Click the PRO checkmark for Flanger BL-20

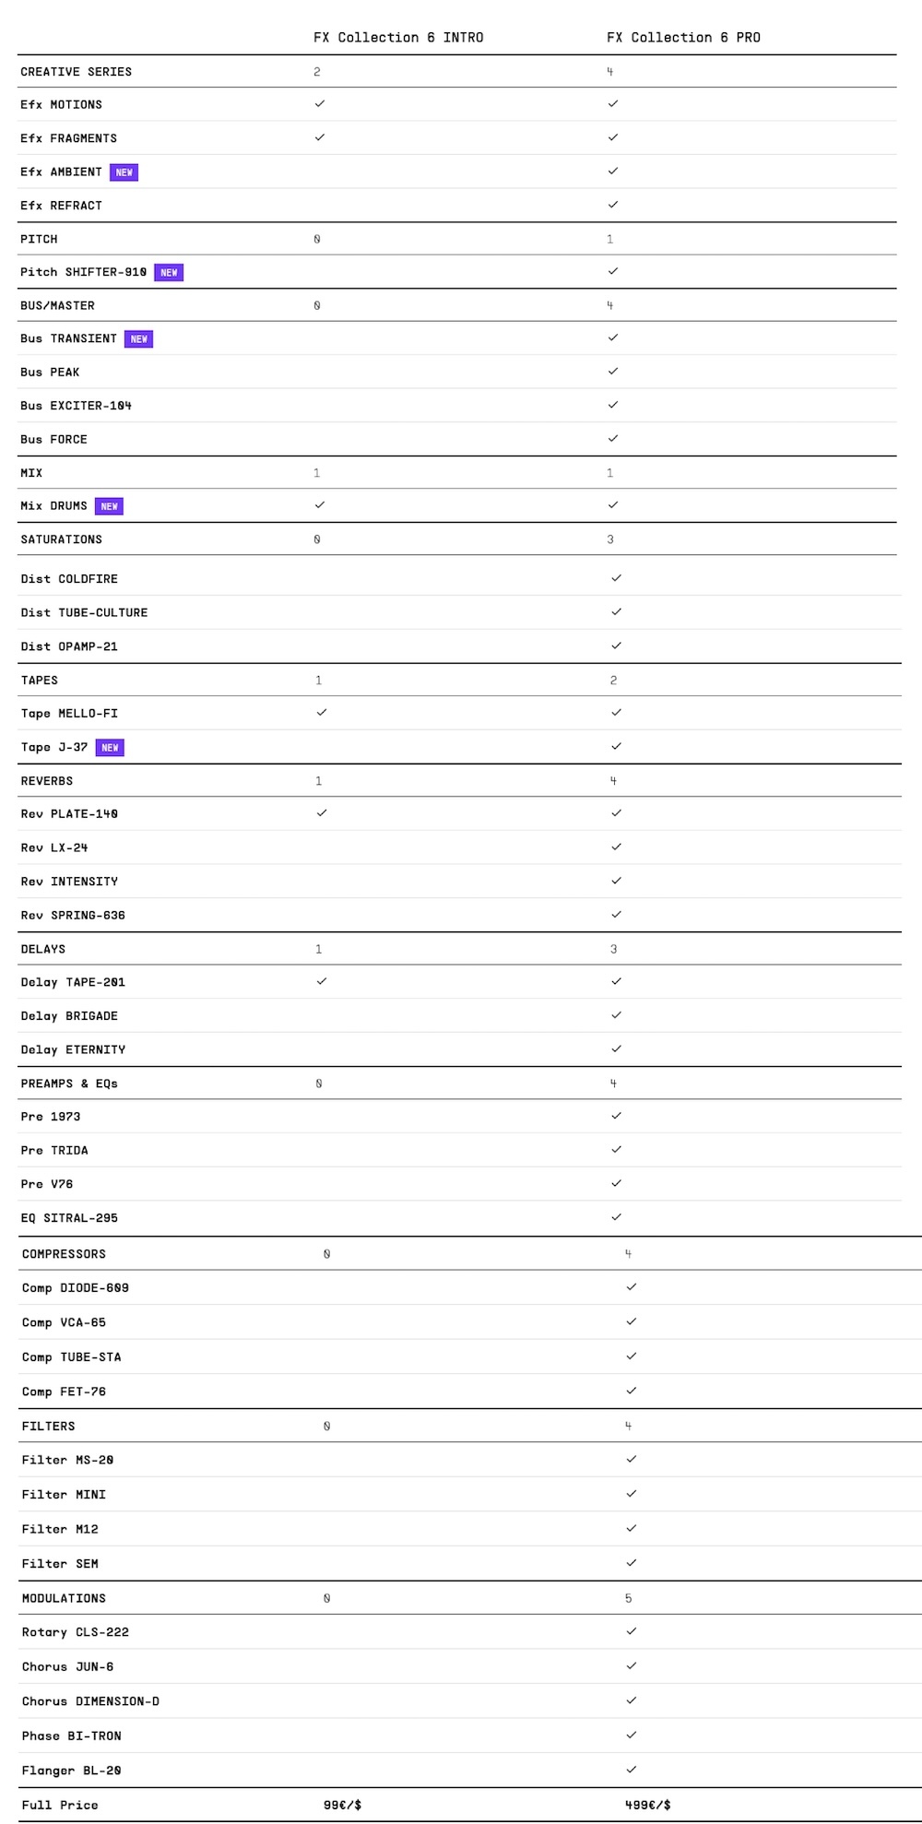click(x=632, y=1770)
